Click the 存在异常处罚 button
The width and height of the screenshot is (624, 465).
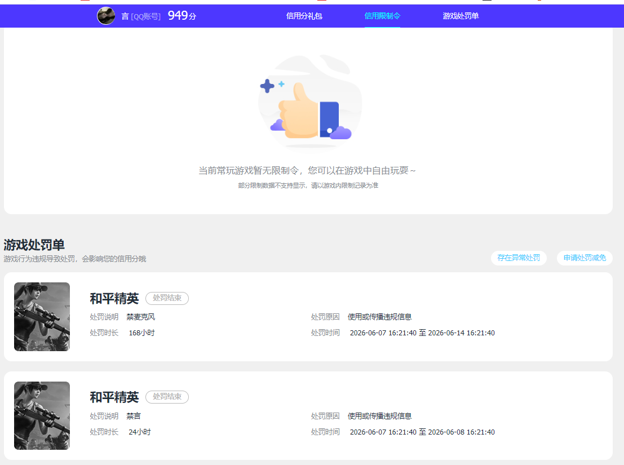[x=519, y=258]
